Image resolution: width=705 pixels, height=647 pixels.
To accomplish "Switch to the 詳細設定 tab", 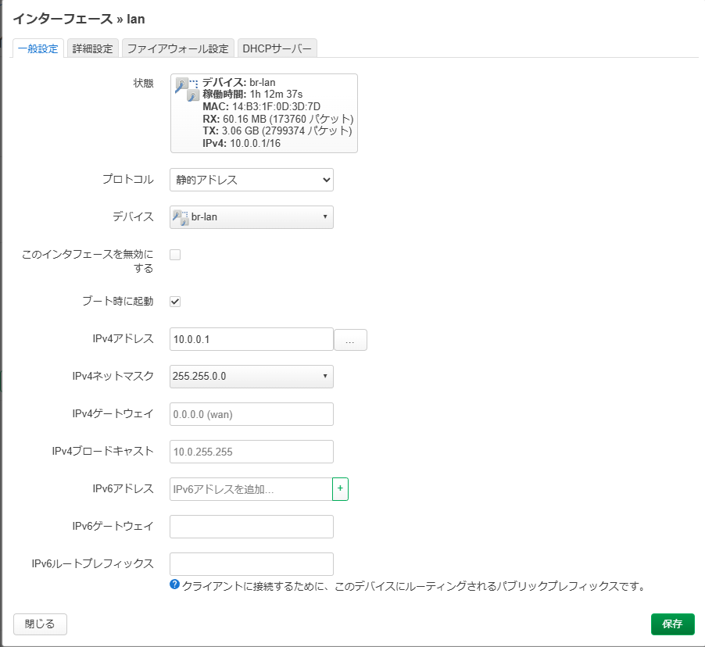I will (93, 48).
